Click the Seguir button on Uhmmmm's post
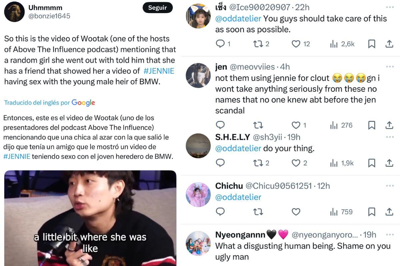 [x=157, y=8]
